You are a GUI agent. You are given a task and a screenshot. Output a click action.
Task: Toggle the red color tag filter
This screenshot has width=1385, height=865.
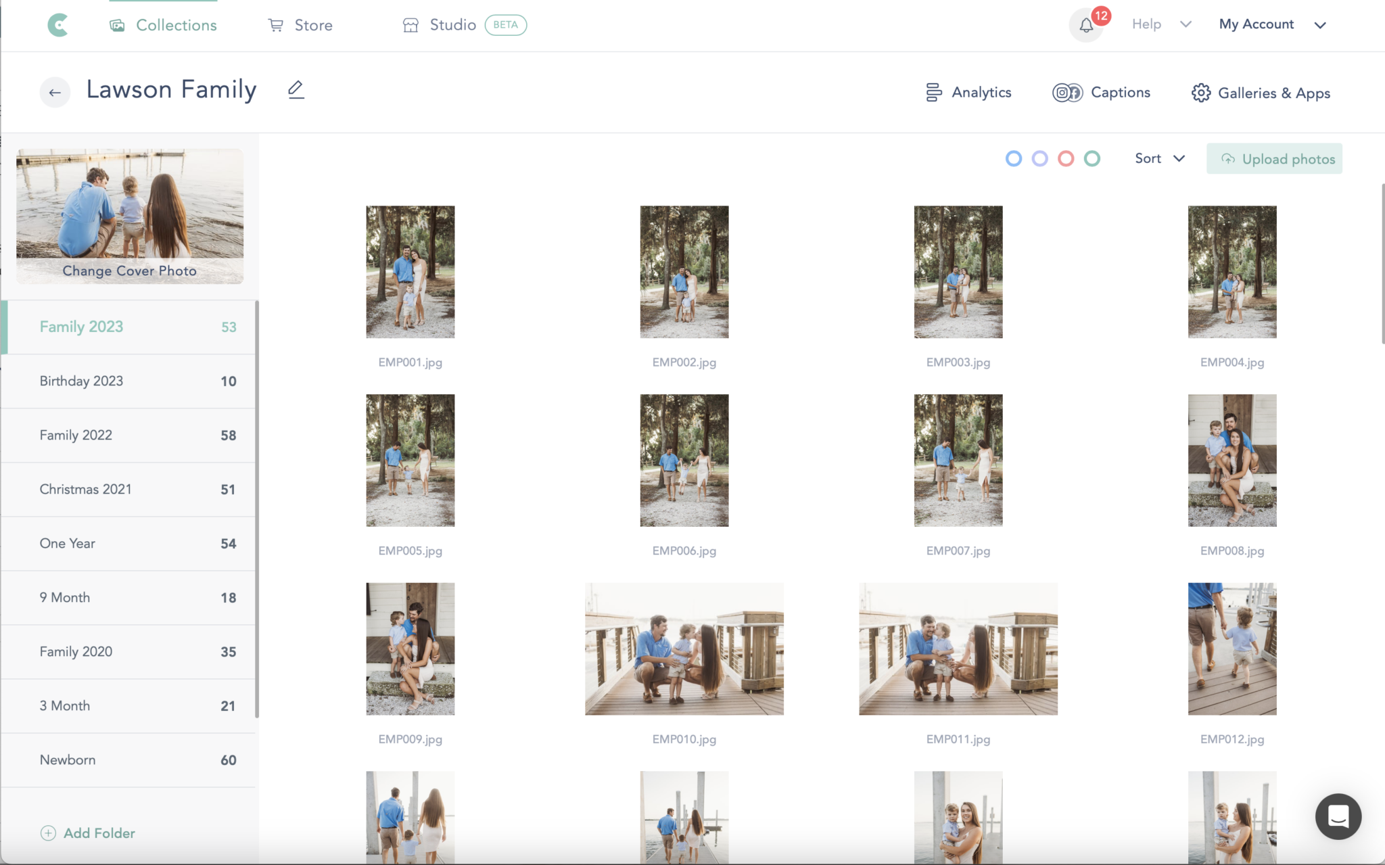tap(1066, 158)
